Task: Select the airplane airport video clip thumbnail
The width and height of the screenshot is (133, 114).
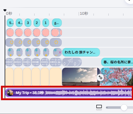Action: [x=81, y=77]
